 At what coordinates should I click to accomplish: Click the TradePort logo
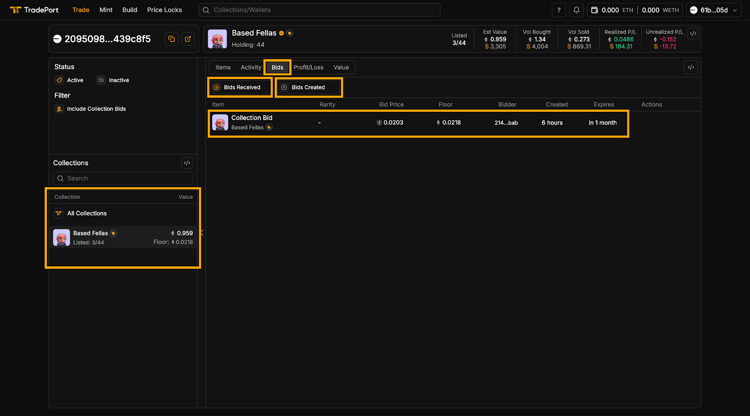(x=34, y=10)
